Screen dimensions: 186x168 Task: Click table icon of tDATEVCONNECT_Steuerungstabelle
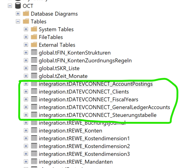click(34, 115)
